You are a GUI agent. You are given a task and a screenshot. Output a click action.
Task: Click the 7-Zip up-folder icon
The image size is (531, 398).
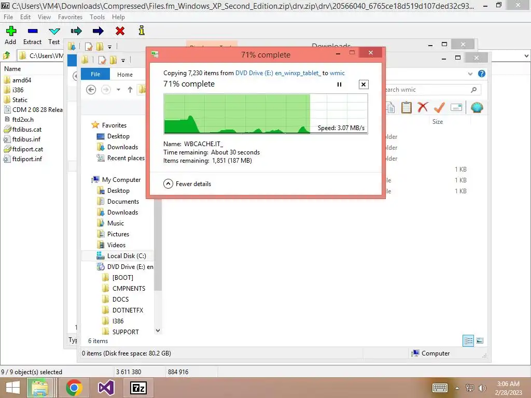pos(7,55)
